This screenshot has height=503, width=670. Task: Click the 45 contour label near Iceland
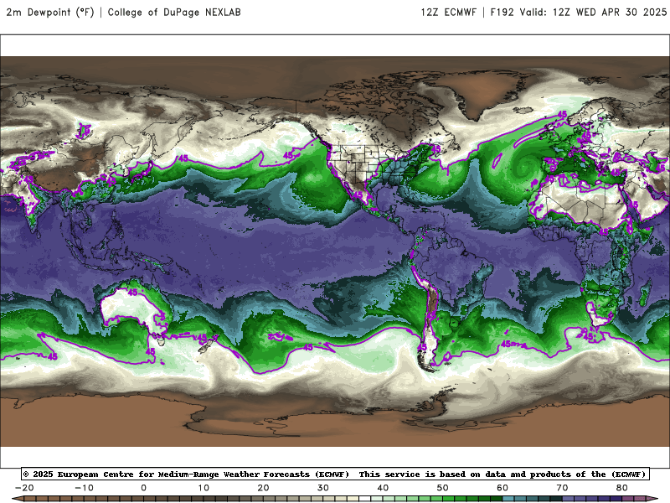562,115
